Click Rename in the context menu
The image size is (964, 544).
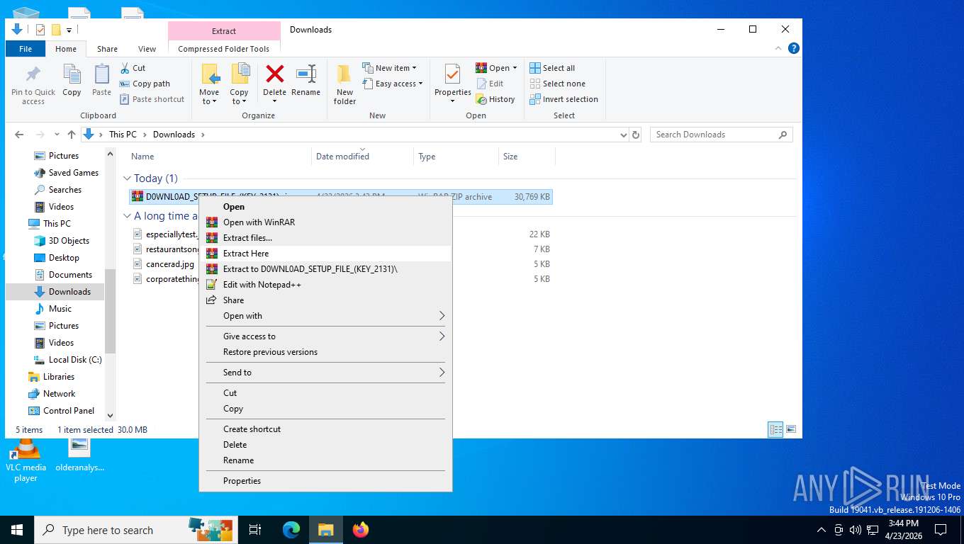point(325,460)
